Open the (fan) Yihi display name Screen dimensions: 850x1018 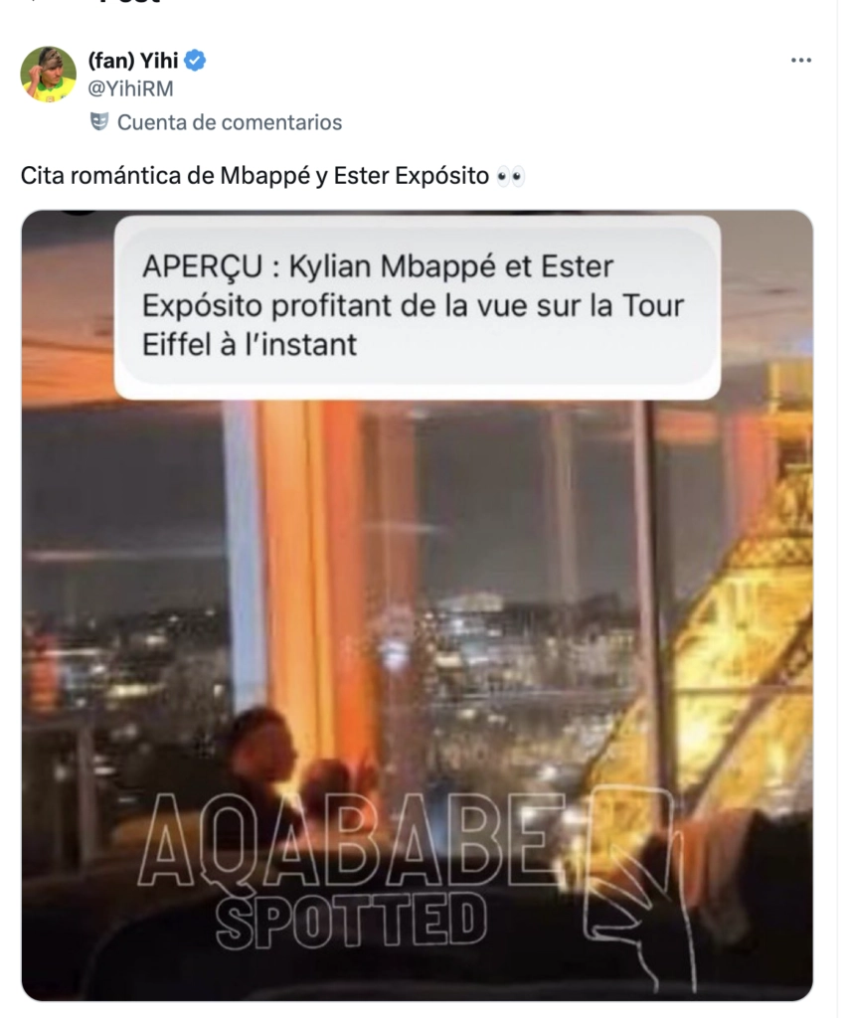pyautogui.click(x=133, y=61)
